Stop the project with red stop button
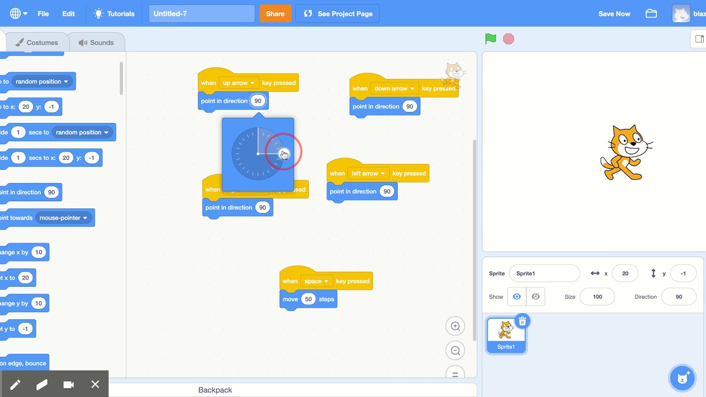 (509, 39)
